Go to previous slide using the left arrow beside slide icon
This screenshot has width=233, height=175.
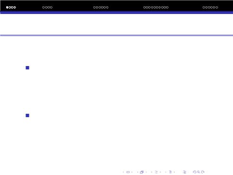pos(123,172)
